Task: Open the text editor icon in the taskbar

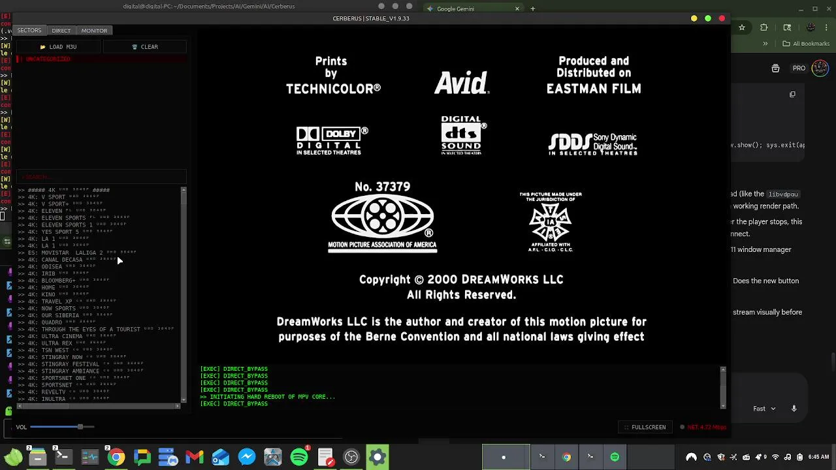Action: [x=325, y=457]
